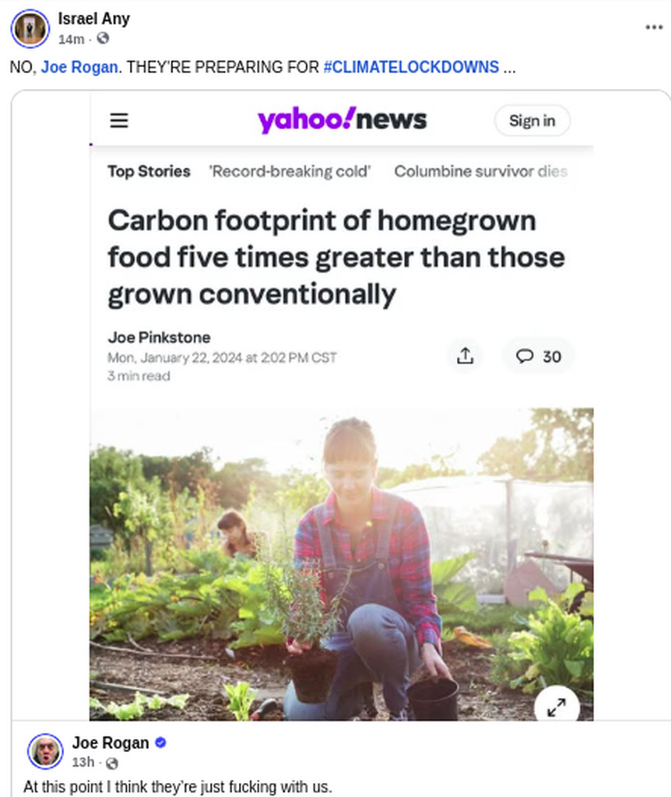Click the public globe icon beside 14m
671x797 pixels.
tap(103, 38)
